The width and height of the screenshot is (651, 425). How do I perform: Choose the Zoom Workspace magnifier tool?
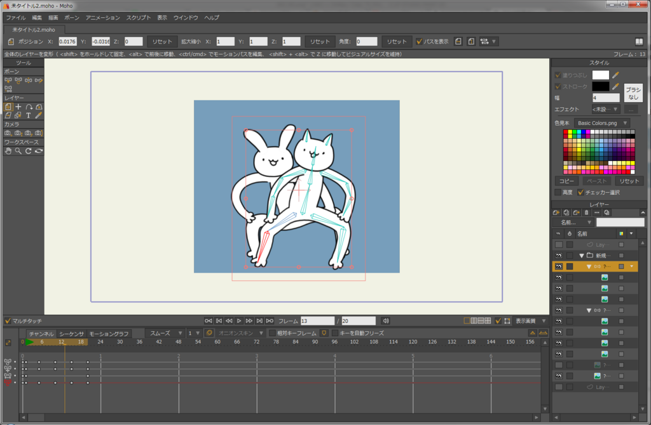pos(18,151)
